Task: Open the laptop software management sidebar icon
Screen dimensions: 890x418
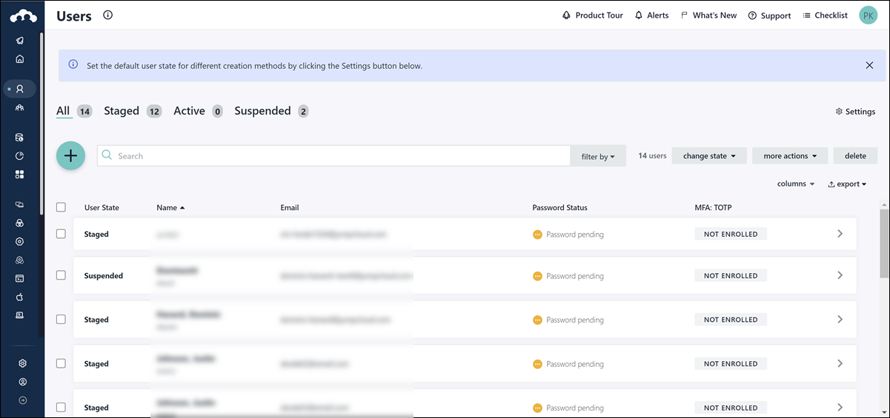Action: click(20, 315)
